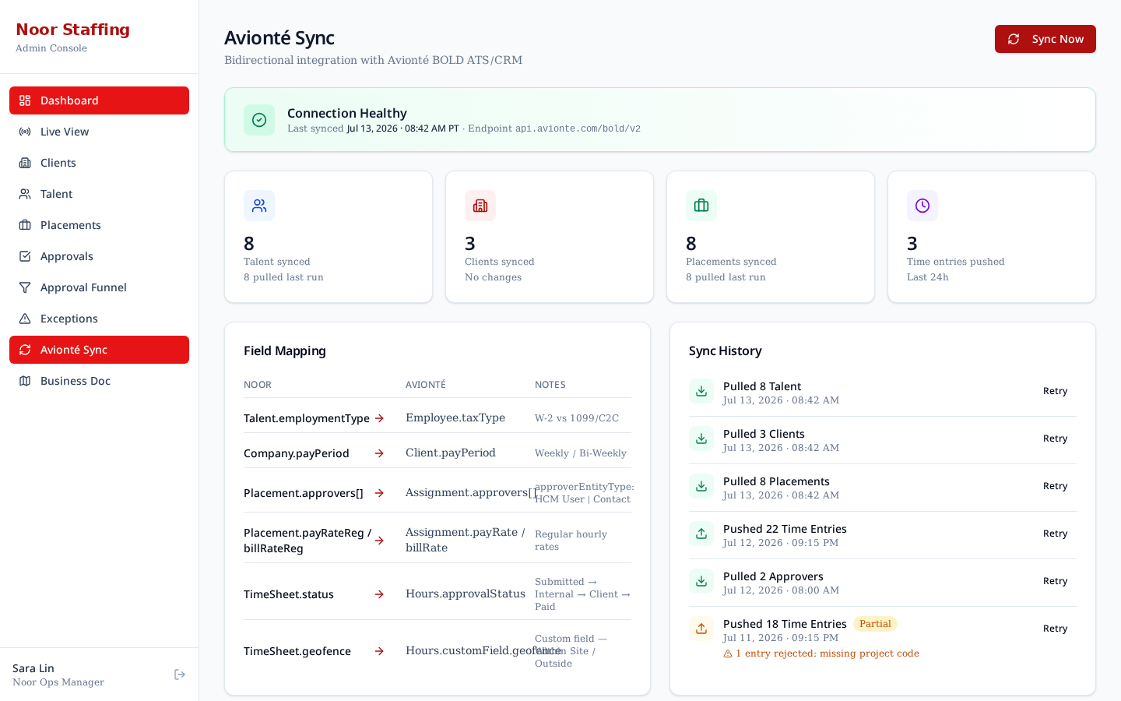The width and height of the screenshot is (1121, 701).
Task: Retry the Pulled 8 Placements sync
Action: point(1055,486)
